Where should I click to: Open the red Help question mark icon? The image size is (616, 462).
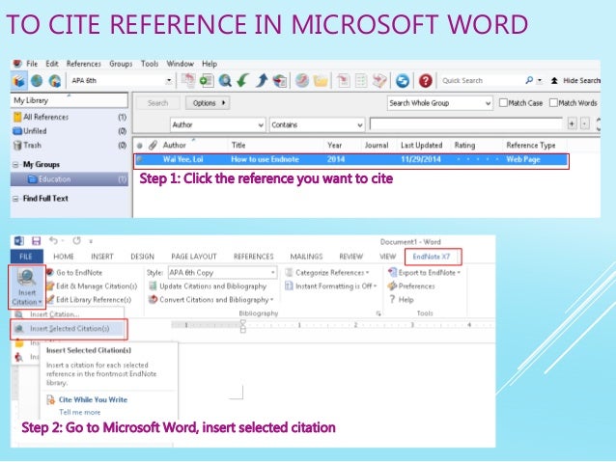(425, 81)
